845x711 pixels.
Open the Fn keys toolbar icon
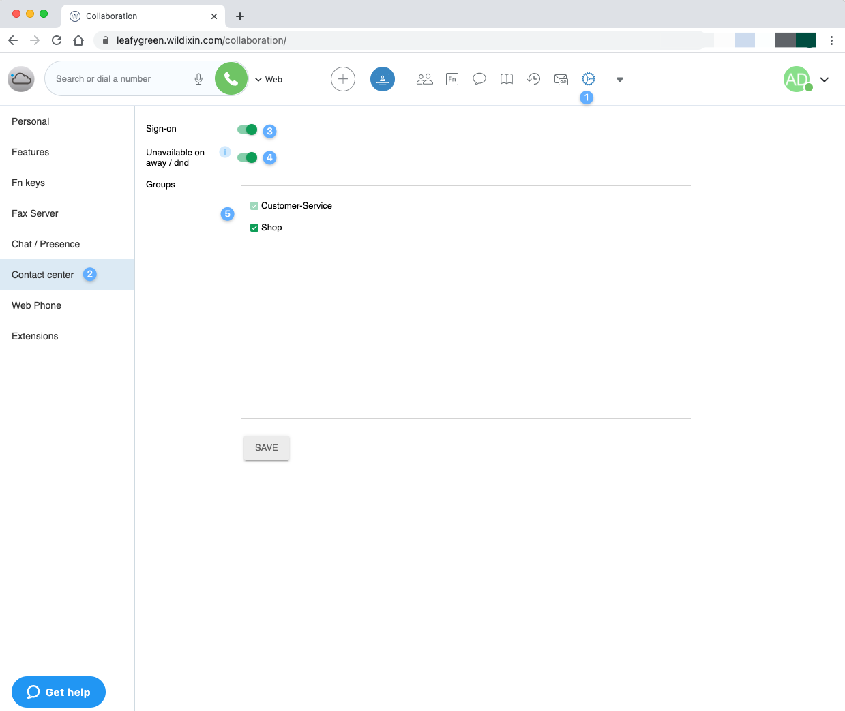point(451,79)
